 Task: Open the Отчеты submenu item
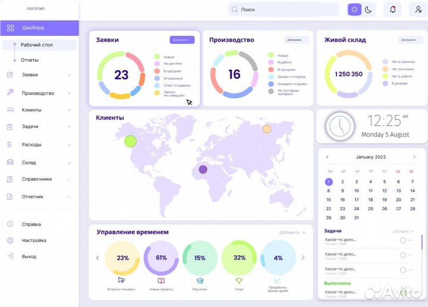tap(30, 60)
